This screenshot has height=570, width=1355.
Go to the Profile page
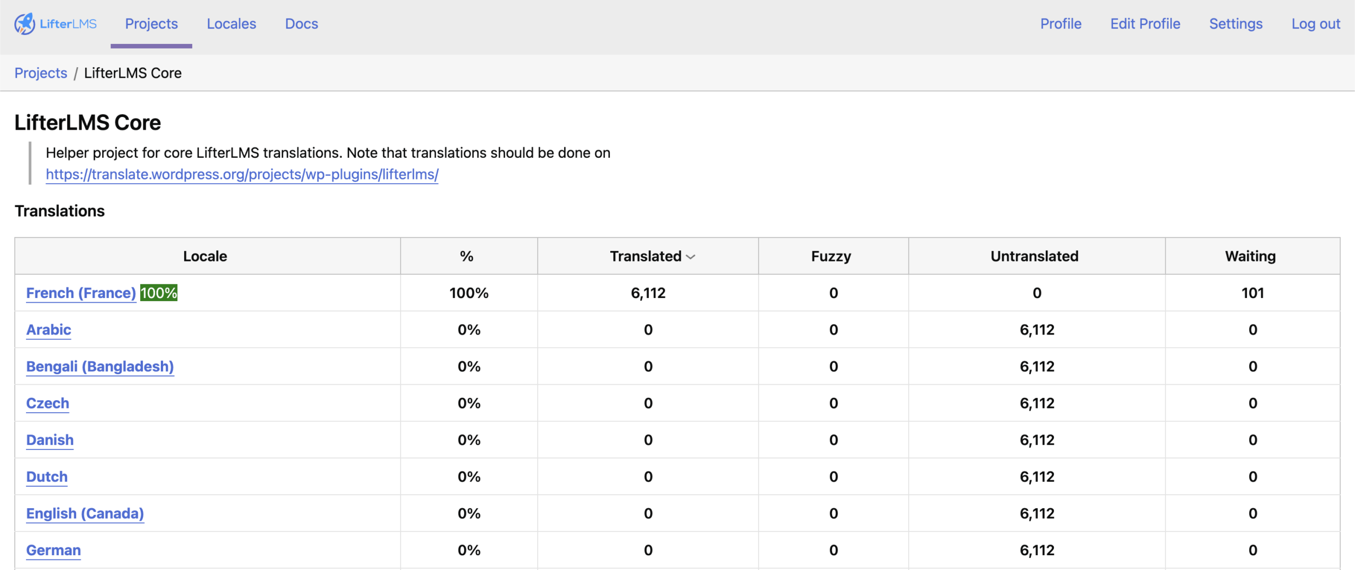pos(1060,24)
